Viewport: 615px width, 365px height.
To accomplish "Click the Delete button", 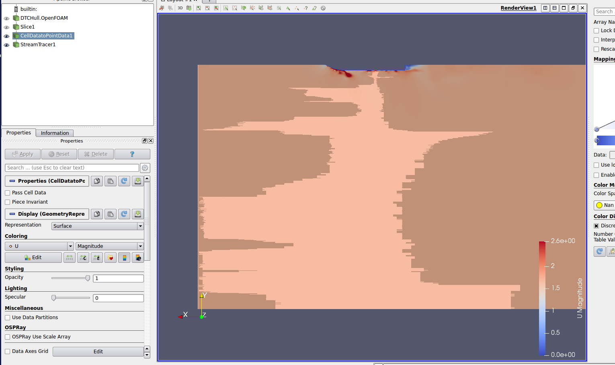I will coord(96,154).
